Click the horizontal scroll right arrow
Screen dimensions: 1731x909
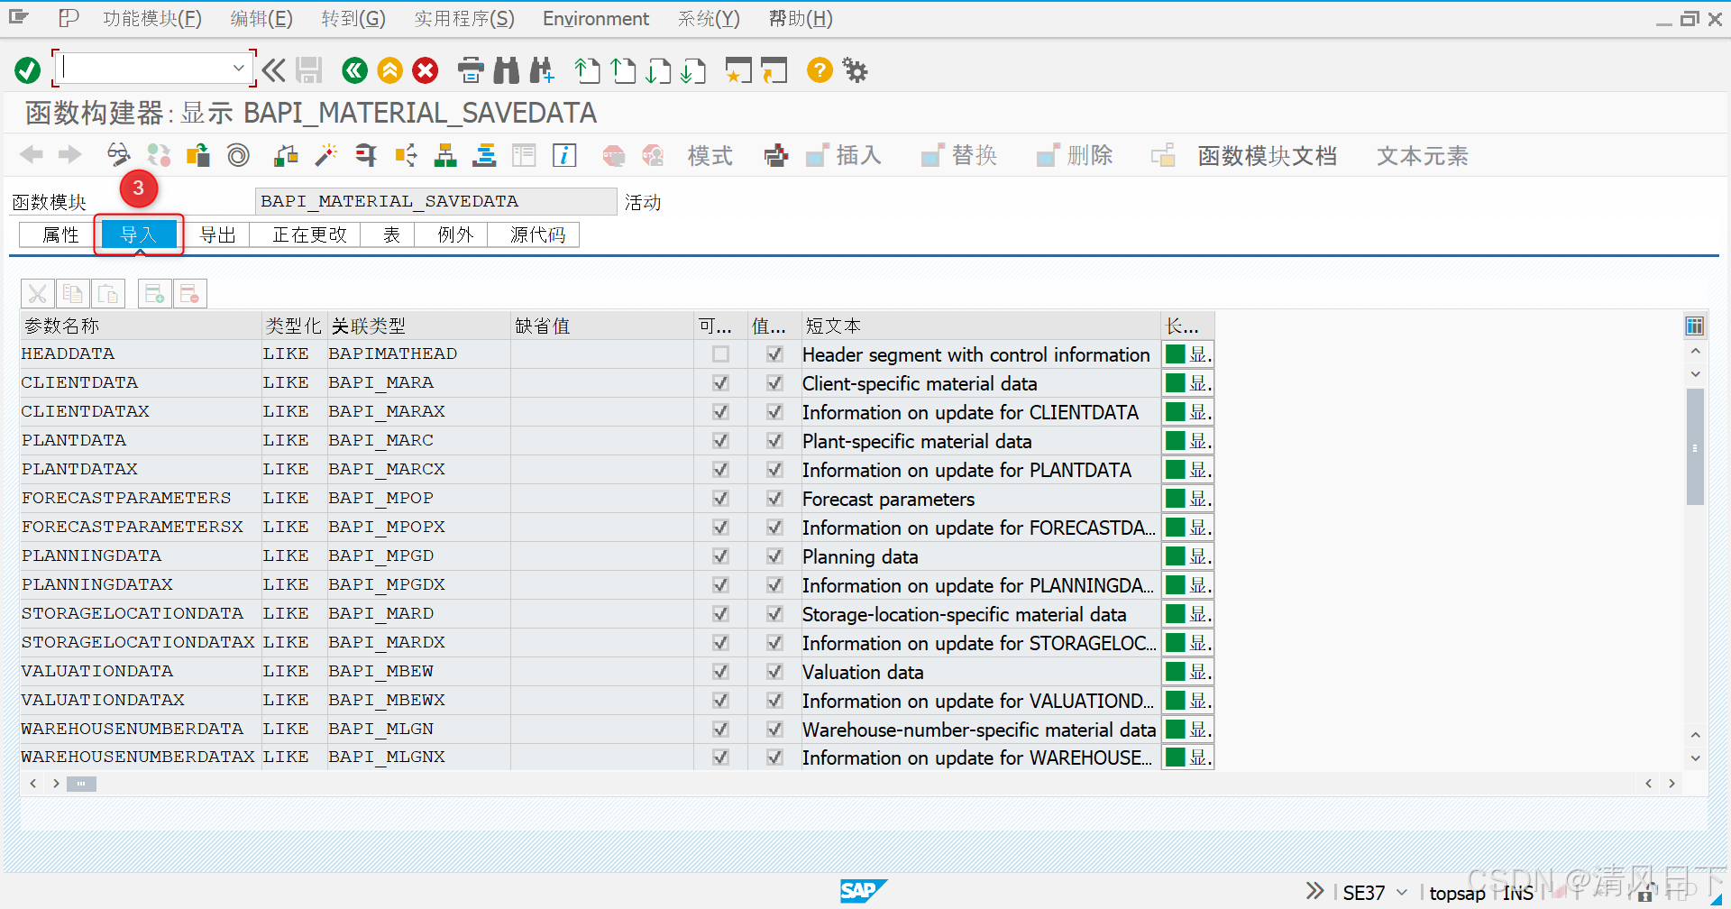1671,784
